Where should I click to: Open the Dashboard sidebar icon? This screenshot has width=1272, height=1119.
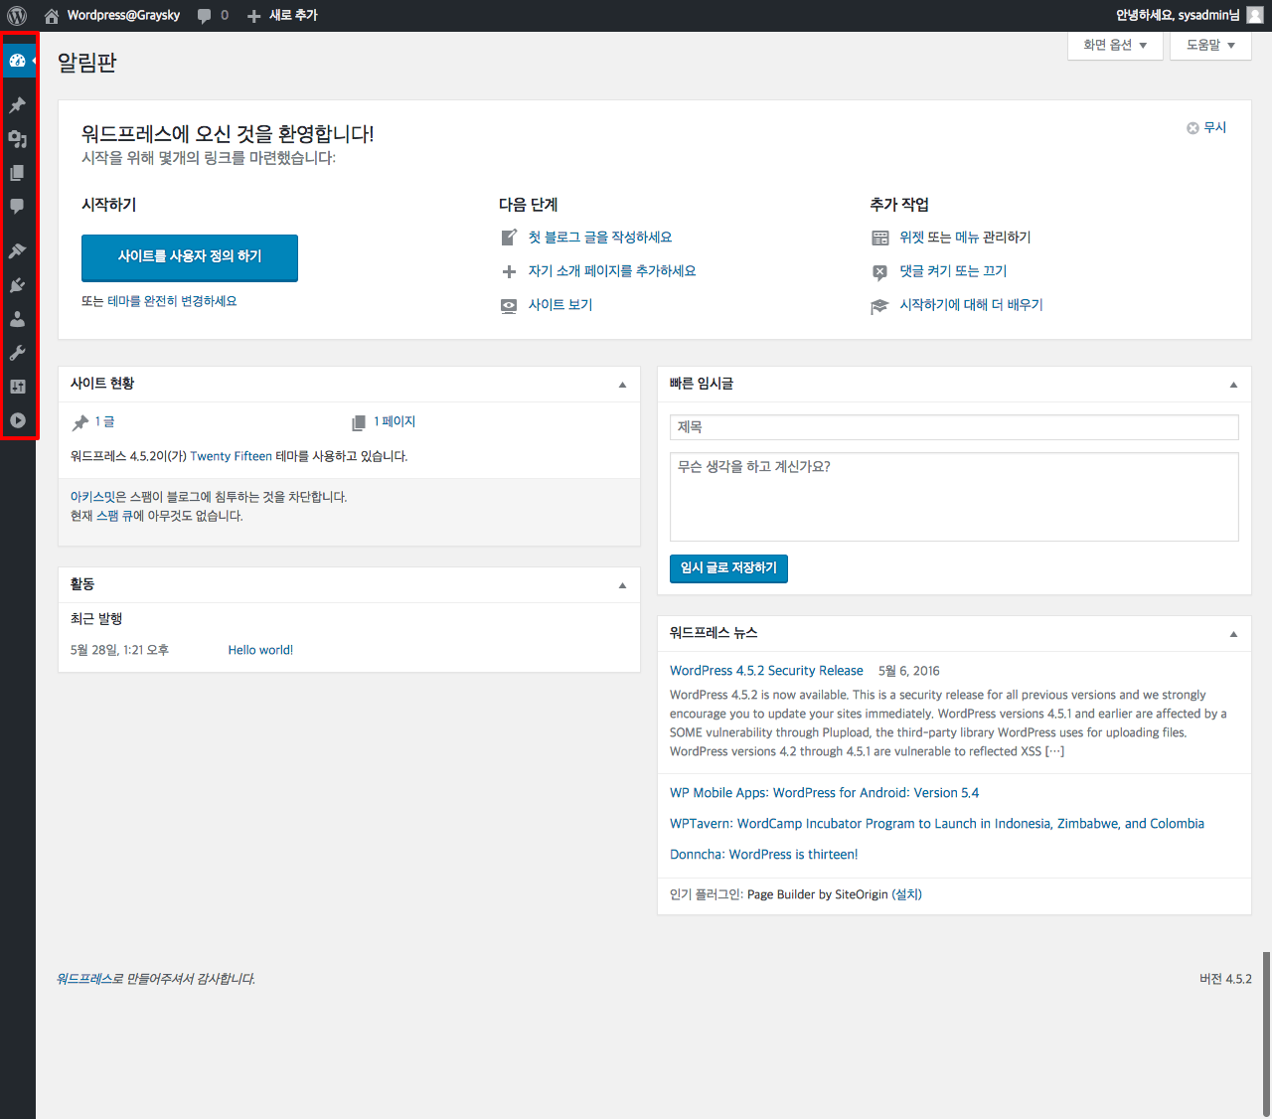[x=17, y=61]
